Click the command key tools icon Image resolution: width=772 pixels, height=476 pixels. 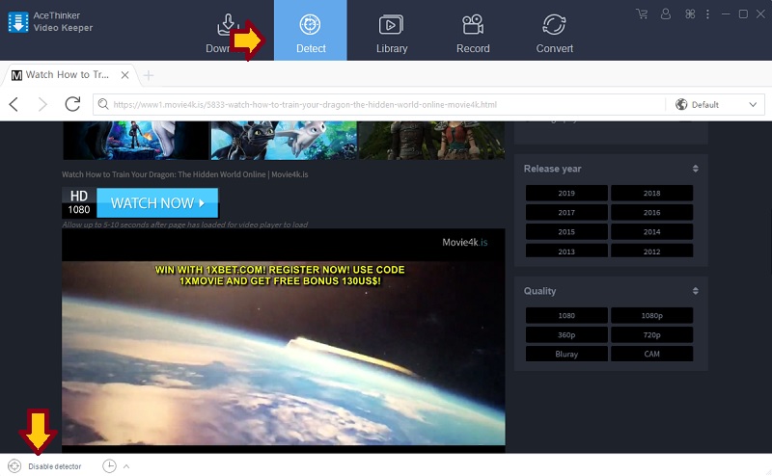click(x=690, y=13)
